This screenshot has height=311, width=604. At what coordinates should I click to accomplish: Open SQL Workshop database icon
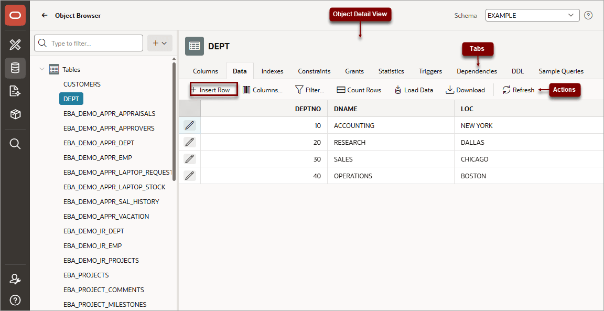click(15, 68)
